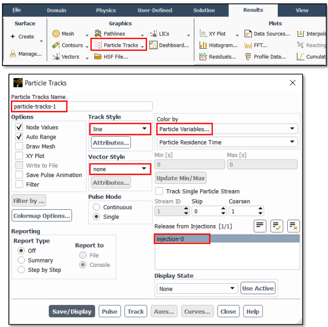
Task: Select Single pulse mode
Action: point(96,217)
